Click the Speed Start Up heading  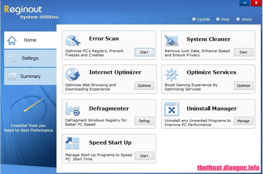click(x=110, y=143)
